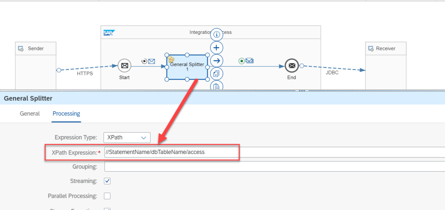
Task: Click the HTTPS sender connection line
Action: pos(87,68)
